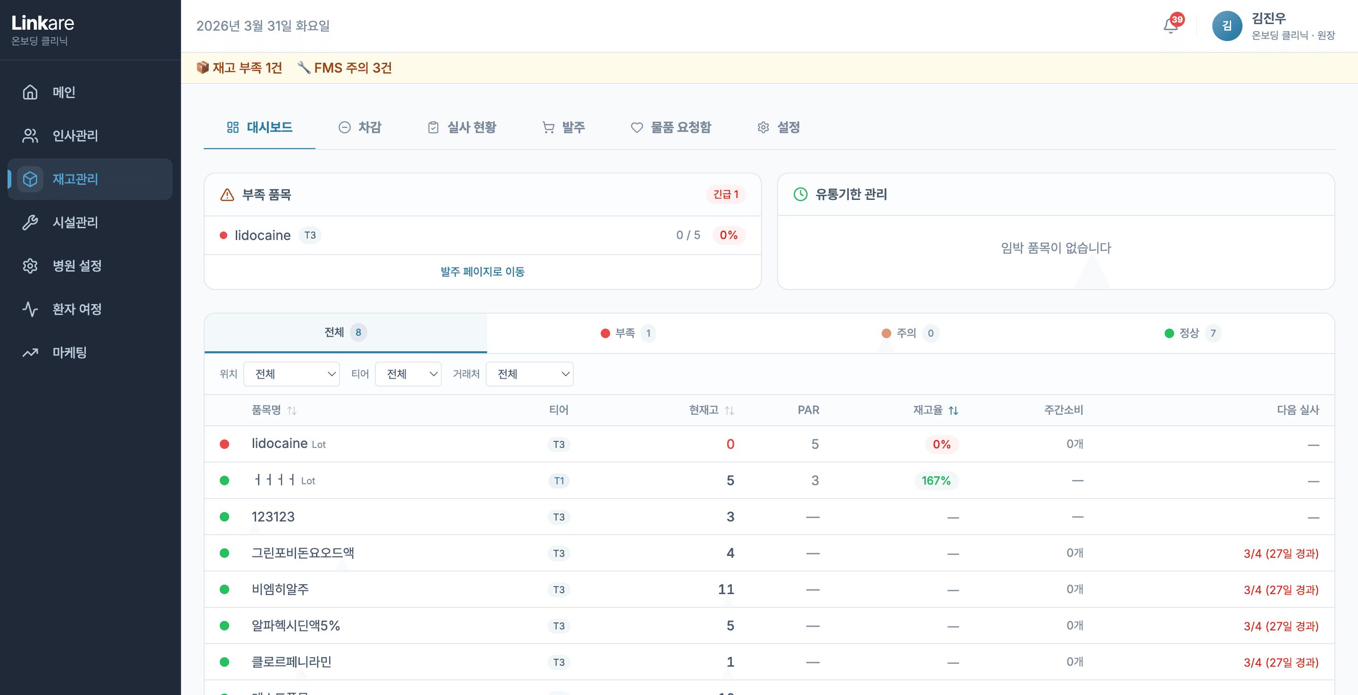Select the 부족 1 filter tab

pos(628,333)
